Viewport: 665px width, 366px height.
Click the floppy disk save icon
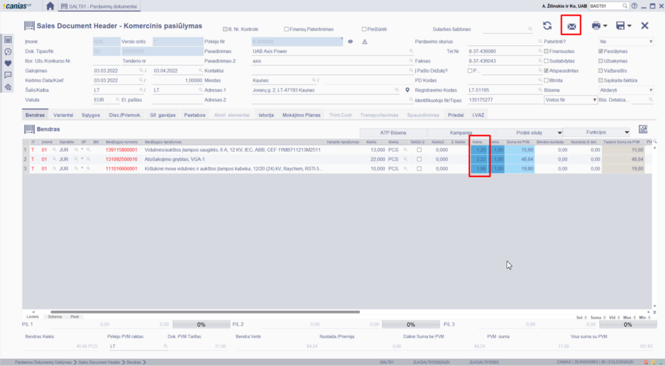tap(620, 26)
